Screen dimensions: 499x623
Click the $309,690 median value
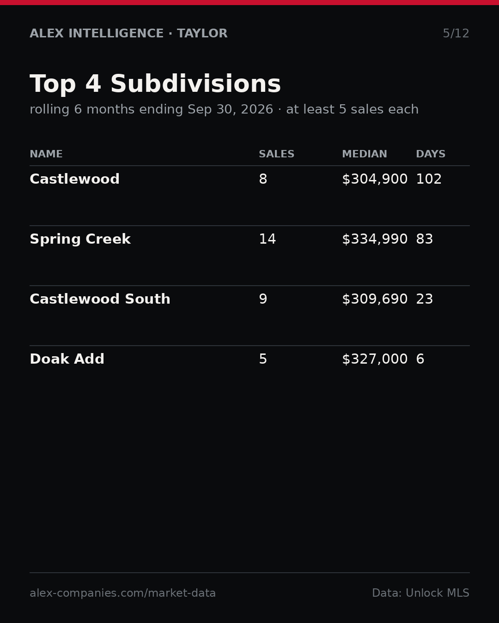click(x=375, y=300)
